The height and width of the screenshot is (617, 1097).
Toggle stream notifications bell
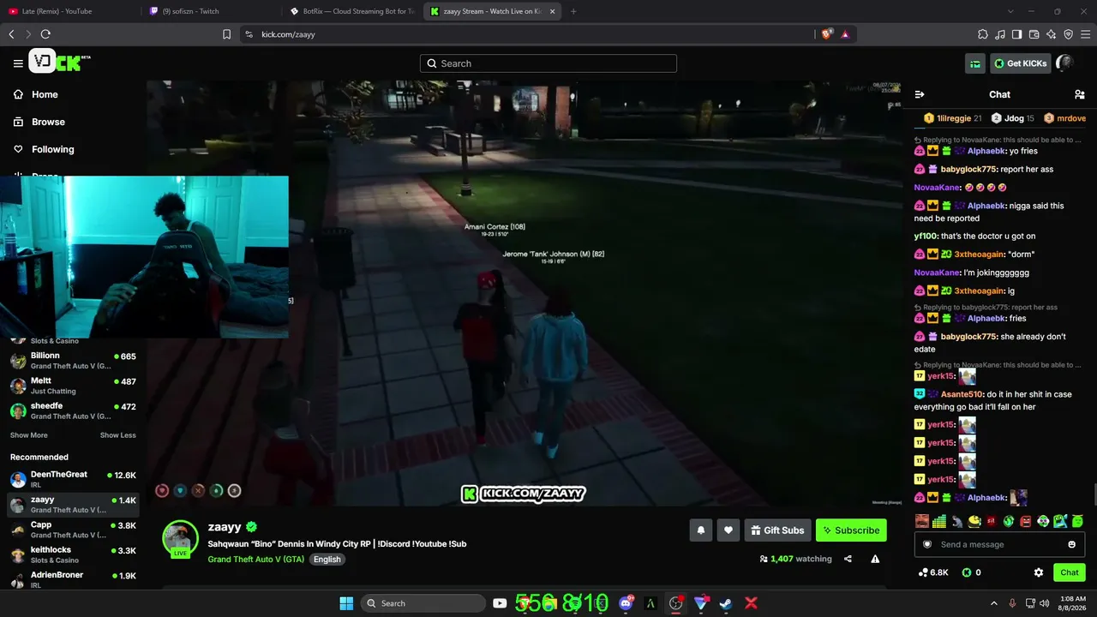[701, 530]
